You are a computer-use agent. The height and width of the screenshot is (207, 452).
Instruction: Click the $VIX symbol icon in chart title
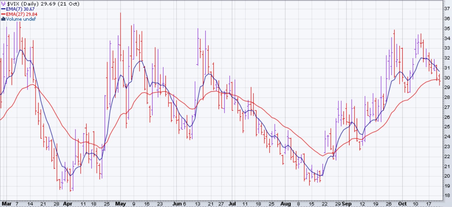(3, 4)
